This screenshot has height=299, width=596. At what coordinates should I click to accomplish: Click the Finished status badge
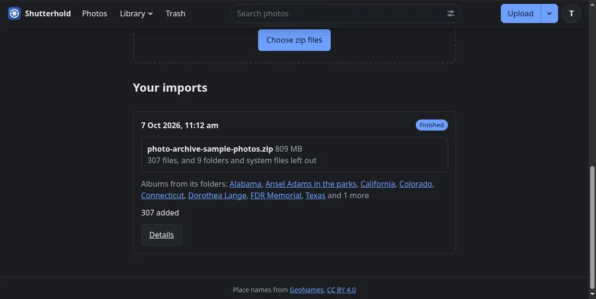pyautogui.click(x=432, y=125)
